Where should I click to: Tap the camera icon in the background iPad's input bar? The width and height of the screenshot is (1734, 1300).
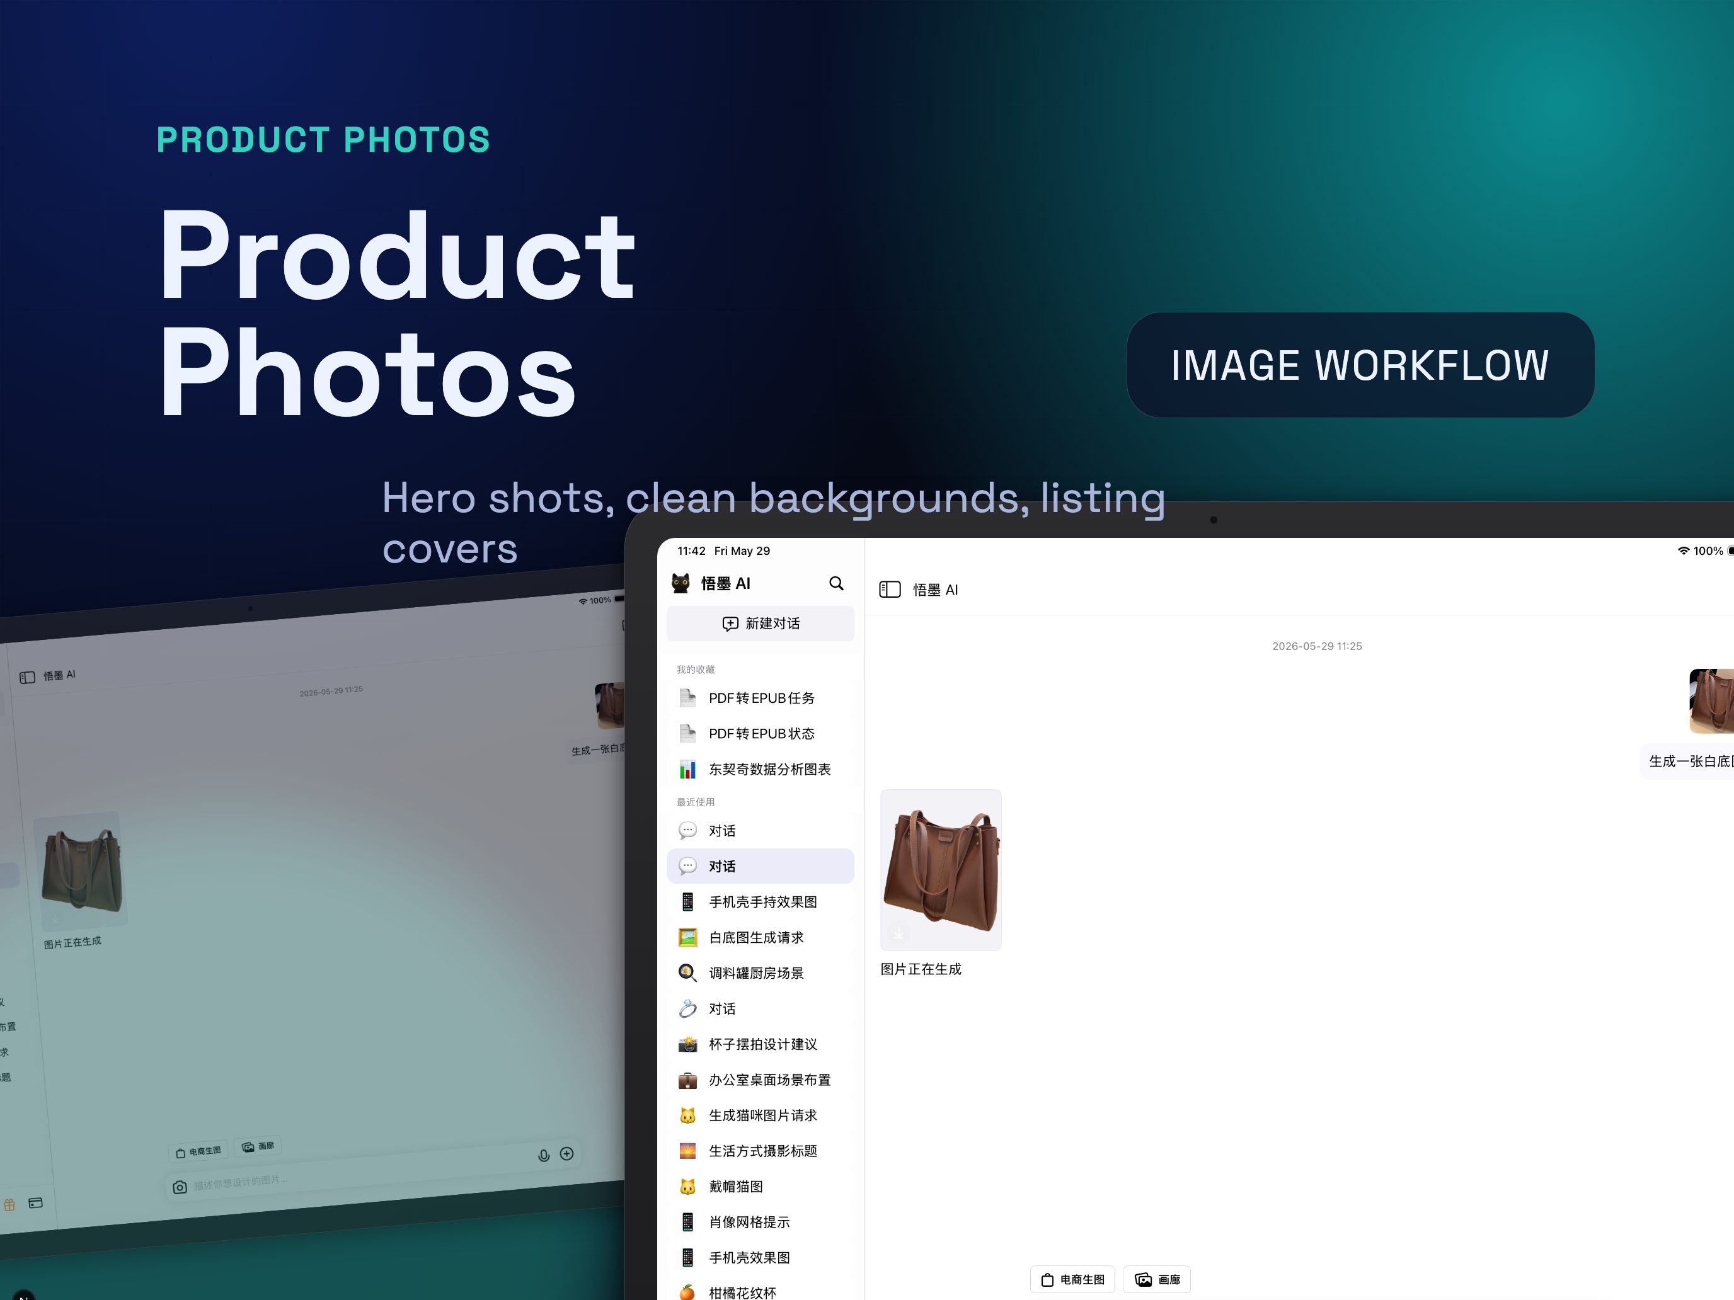pyautogui.click(x=180, y=1187)
